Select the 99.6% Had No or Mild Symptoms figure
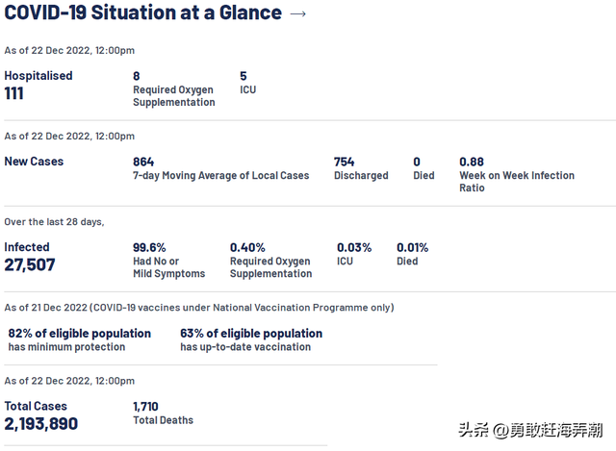Screen dimensions: 616x451 point(149,247)
